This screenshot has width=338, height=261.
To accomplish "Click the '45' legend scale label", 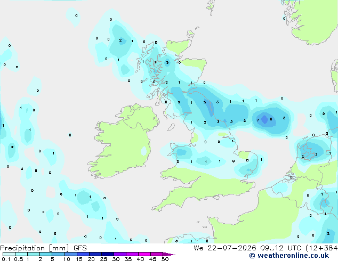I will 152,259.
